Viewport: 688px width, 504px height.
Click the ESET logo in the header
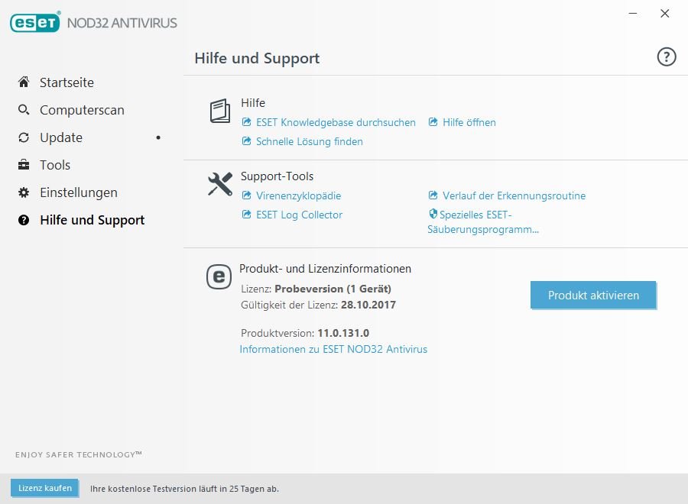coord(35,22)
